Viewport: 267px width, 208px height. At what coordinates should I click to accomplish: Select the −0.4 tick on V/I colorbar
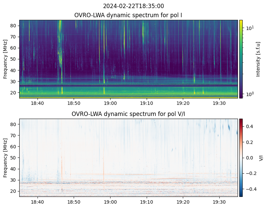point(250,189)
